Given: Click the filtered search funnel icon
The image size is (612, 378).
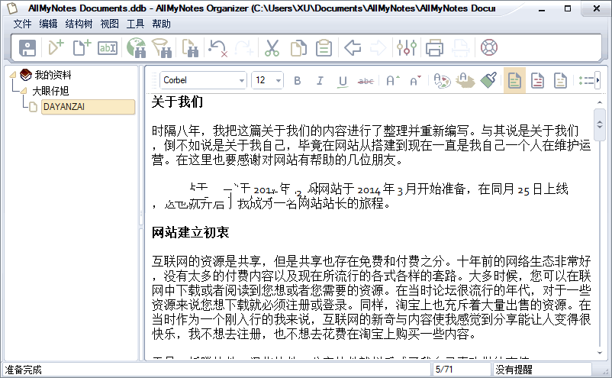Looking at the screenshot, I should click(163, 48).
